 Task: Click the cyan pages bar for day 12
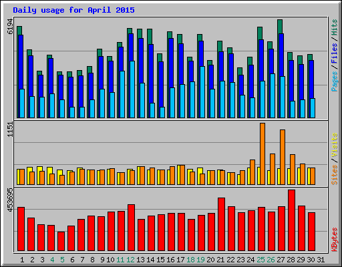tap(132, 89)
